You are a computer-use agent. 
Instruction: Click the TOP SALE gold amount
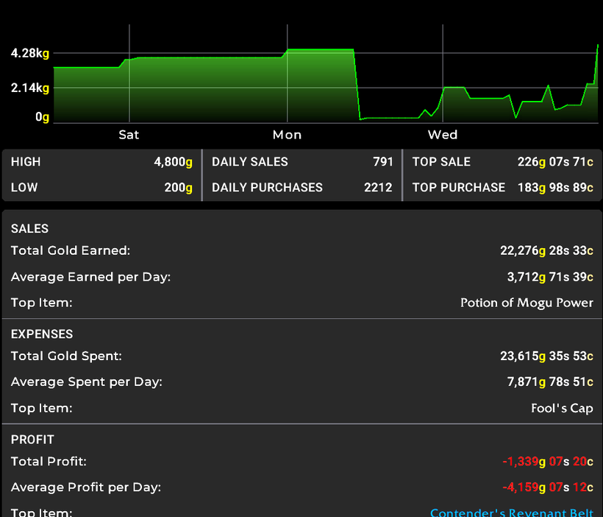tap(555, 162)
